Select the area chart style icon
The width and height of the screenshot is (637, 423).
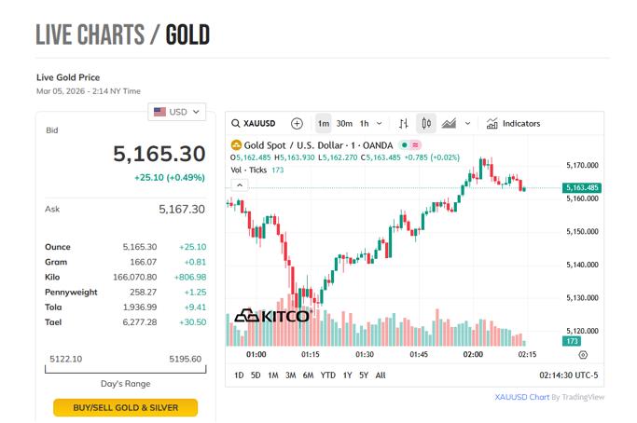pyautogui.click(x=449, y=124)
